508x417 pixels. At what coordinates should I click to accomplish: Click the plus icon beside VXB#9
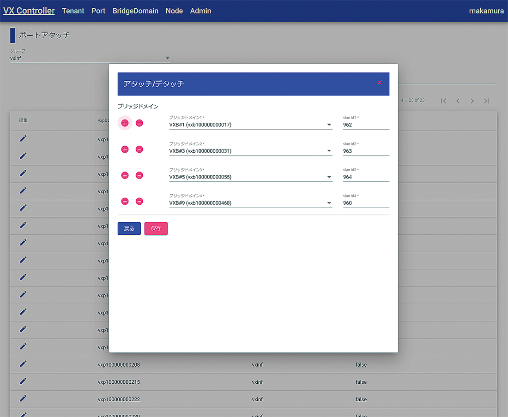click(125, 202)
